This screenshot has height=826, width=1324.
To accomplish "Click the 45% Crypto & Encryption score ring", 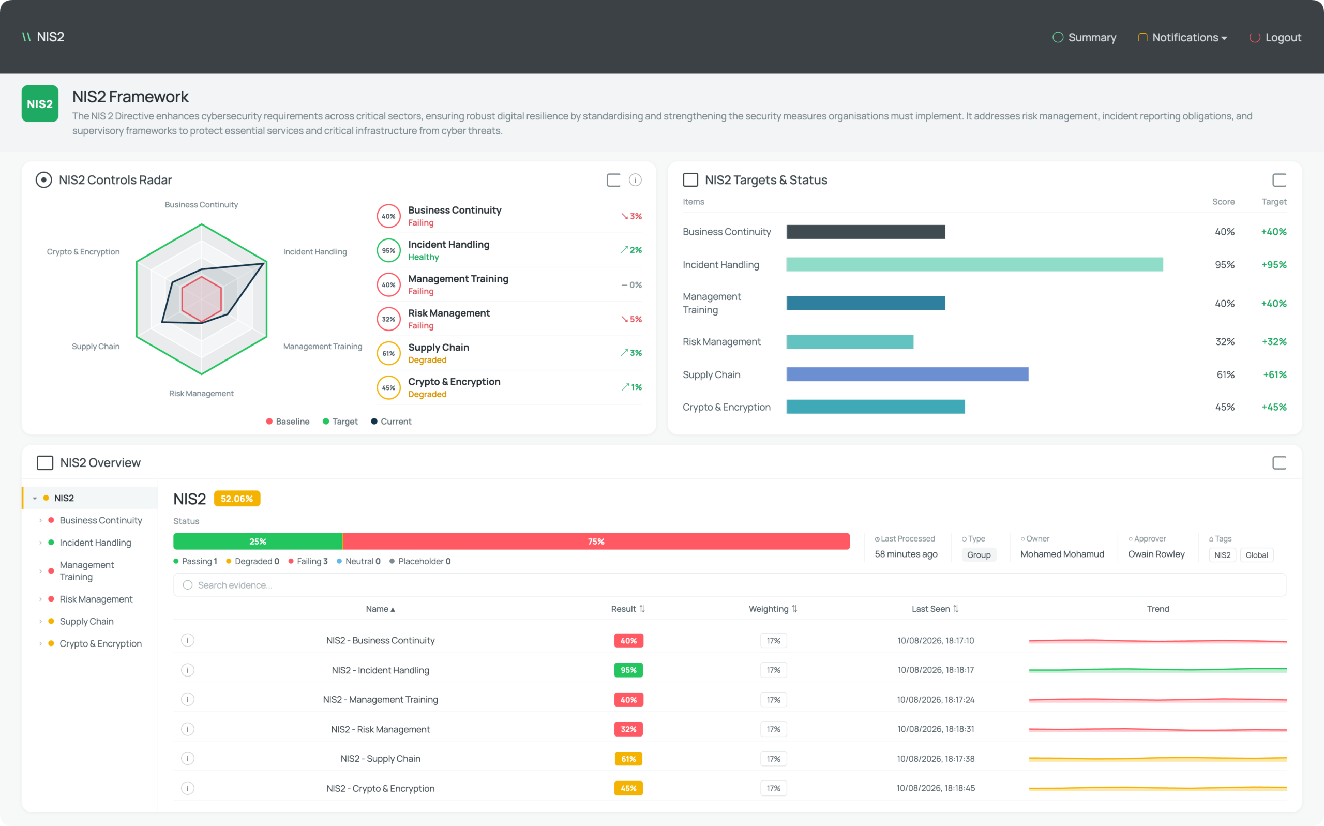I will [x=388, y=388].
